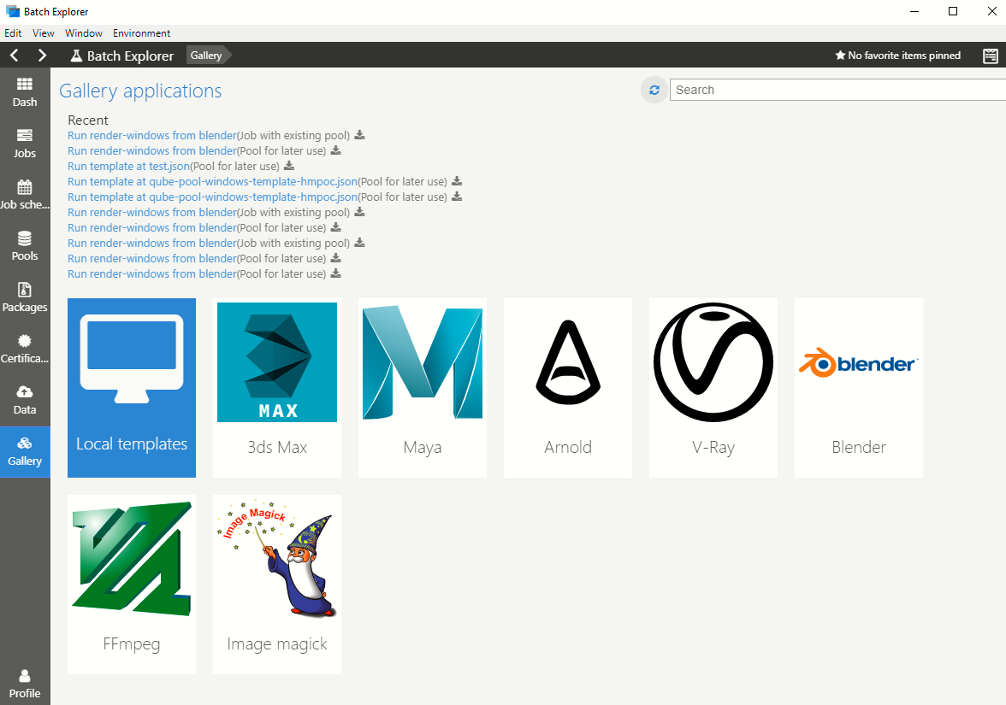Open the V-Ray application tile

click(713, 388)
